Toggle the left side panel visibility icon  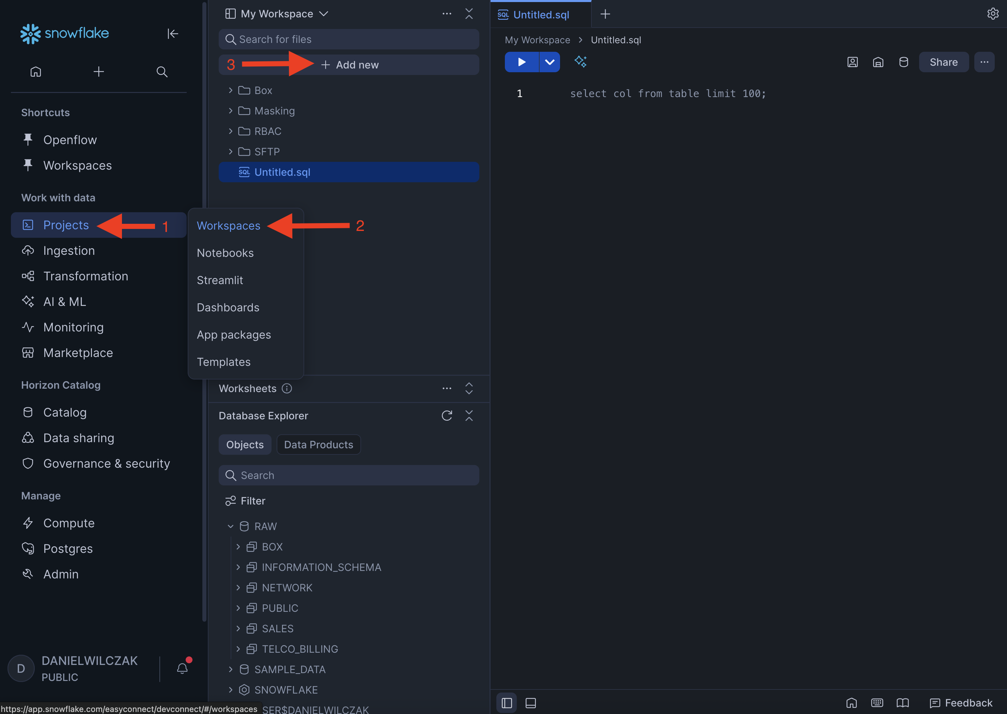click(x=506, y=702)
